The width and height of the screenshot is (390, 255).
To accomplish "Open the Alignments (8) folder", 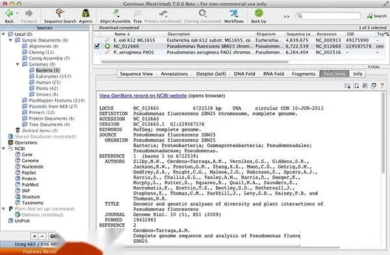I will 40,46.
